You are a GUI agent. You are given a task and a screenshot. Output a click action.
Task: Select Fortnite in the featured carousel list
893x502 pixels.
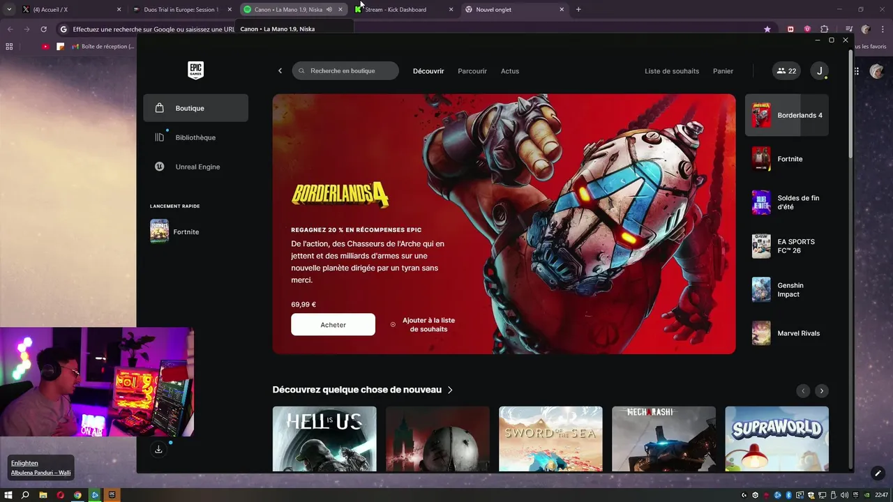787,159
